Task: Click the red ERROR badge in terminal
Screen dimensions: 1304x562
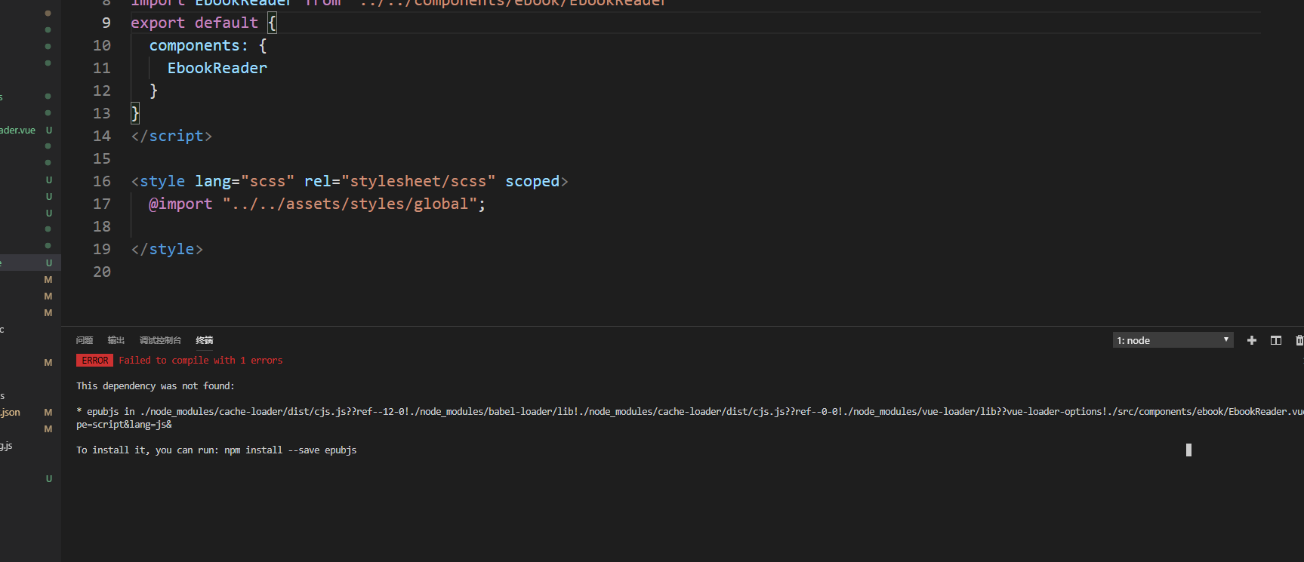Action: pos(94,361)
